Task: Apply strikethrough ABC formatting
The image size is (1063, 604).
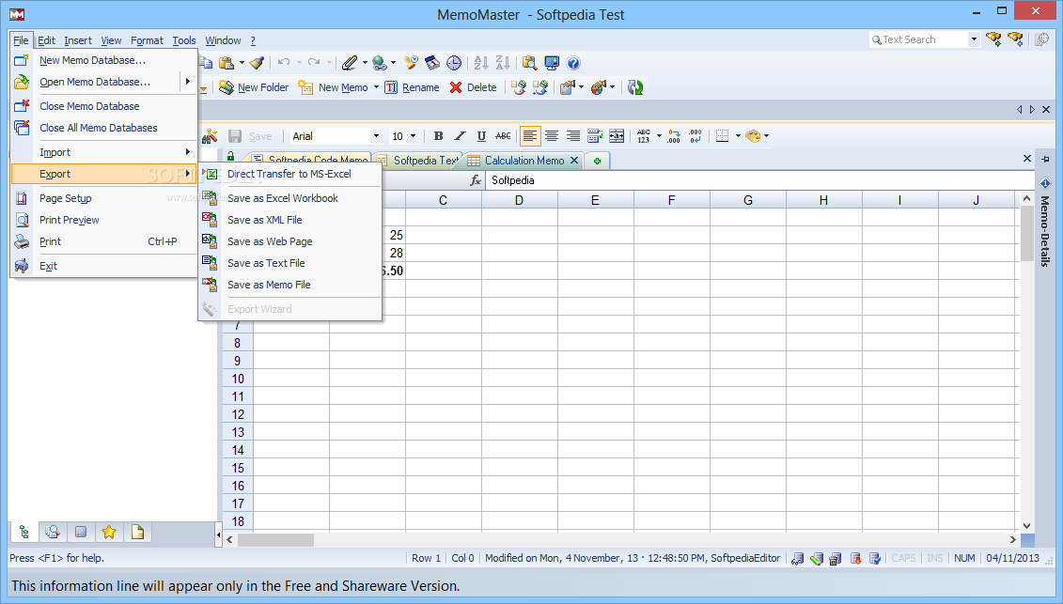Action: 503,136
